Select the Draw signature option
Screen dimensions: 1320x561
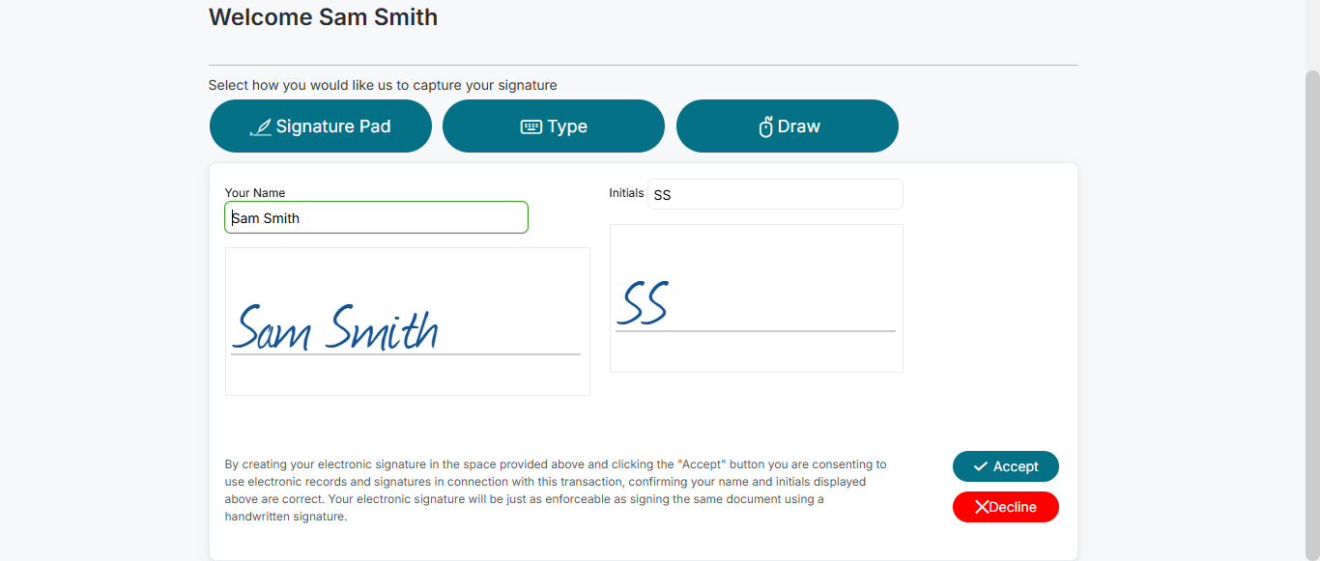point(788,126)
